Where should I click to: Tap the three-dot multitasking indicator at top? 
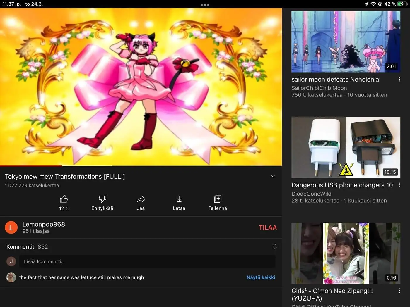click(205, 5)
